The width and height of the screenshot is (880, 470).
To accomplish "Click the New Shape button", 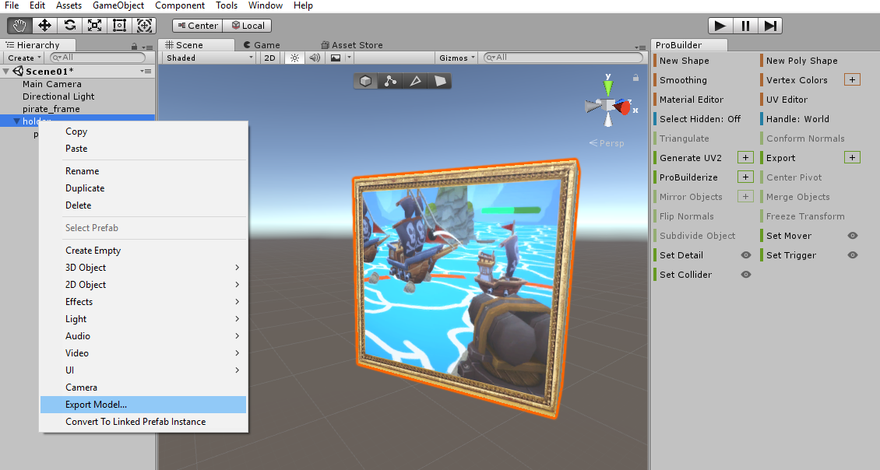I will [x=684, y=61].
